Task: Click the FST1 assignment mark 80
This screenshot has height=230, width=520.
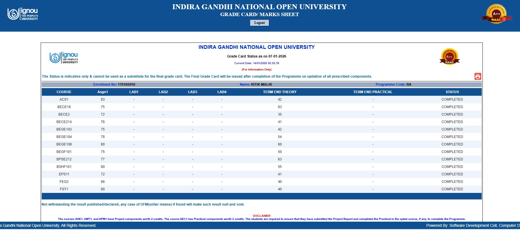Action: (x=103, y=189)
